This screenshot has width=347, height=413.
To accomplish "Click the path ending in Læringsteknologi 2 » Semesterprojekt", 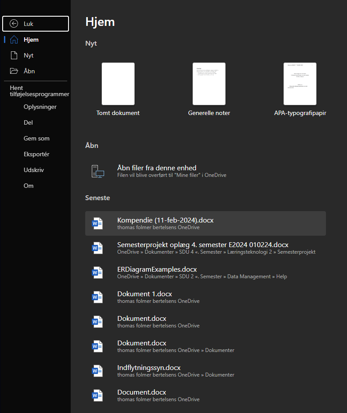I will point(216,252).
